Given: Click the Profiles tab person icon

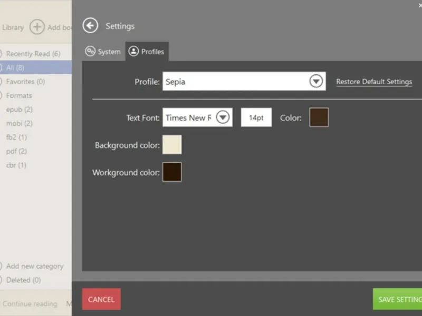Looking at the screenshot, I should pyautogui.click(x=133, y=51).
